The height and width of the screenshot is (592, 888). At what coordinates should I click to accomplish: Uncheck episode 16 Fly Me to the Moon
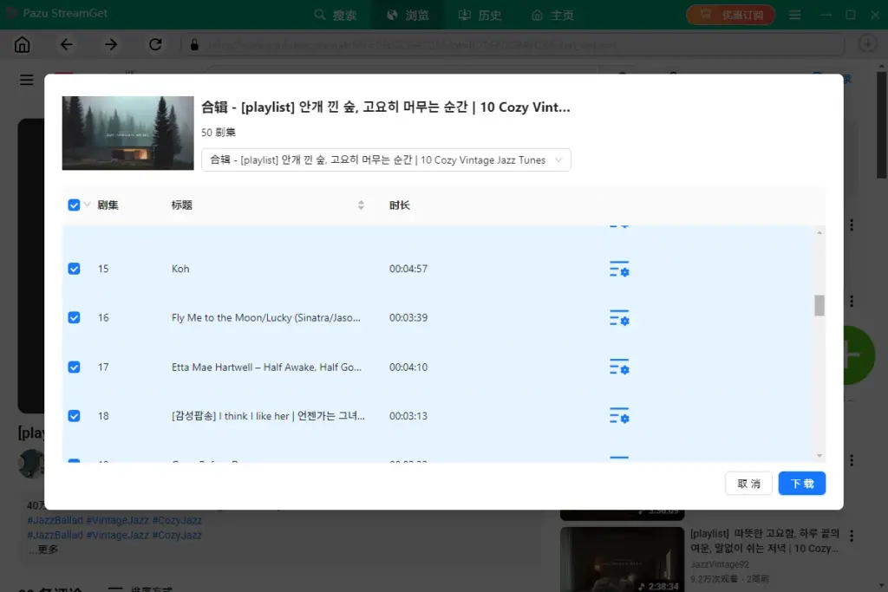[x=74, y=317]
